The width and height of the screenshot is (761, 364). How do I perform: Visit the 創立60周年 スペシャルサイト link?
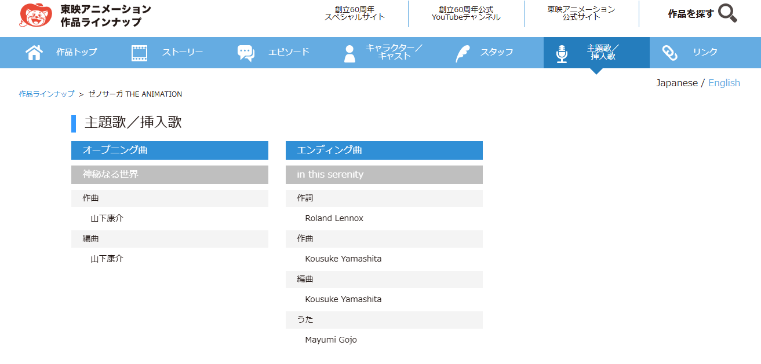[x=354, y=13]
